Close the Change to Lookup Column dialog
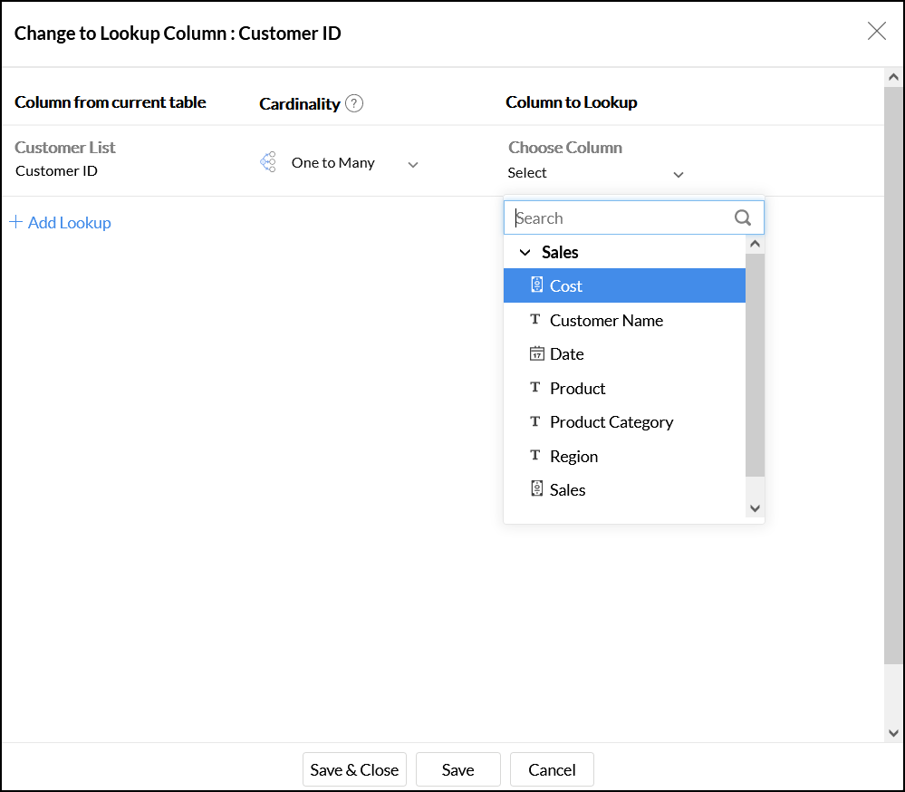Viewport: 905px width, 792px height. point(876,32)
